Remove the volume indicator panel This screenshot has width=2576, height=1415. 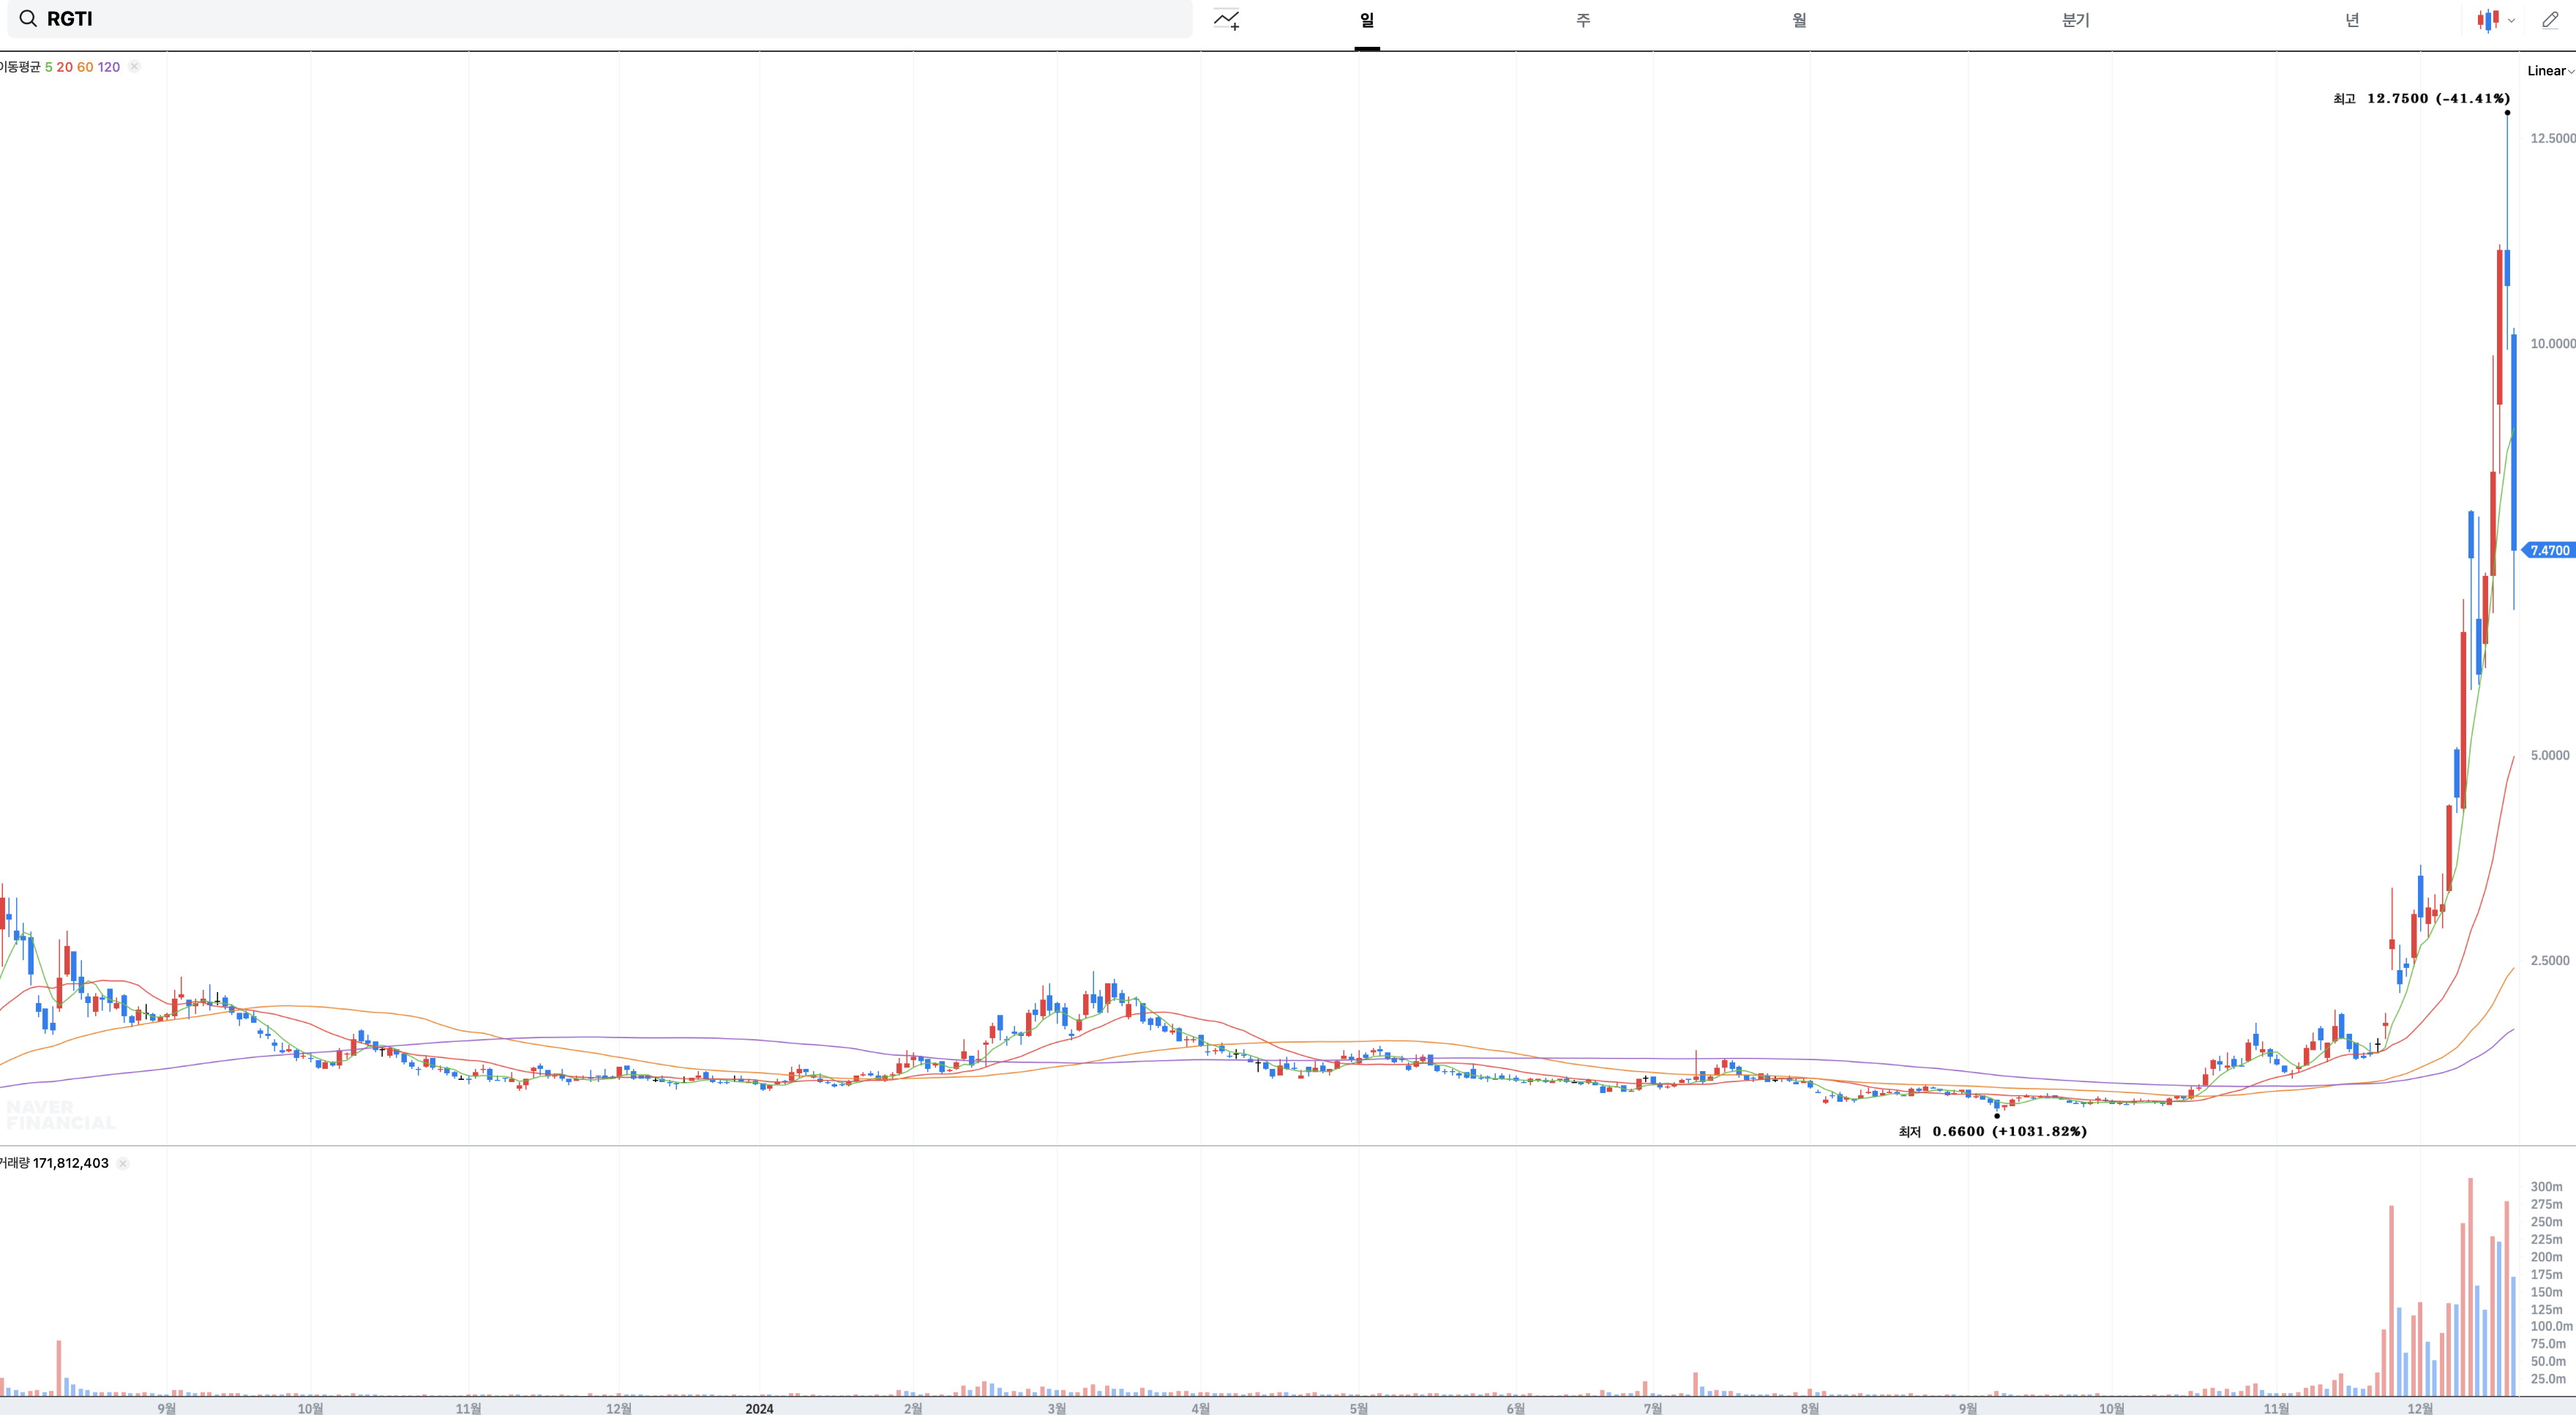(x=123, y=1163)
